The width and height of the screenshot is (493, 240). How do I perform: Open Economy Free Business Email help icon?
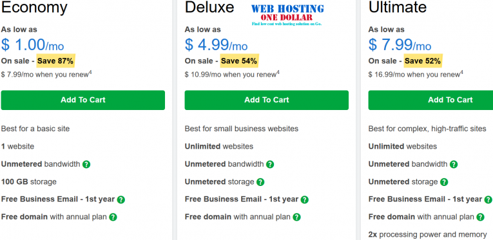point(121,200)
